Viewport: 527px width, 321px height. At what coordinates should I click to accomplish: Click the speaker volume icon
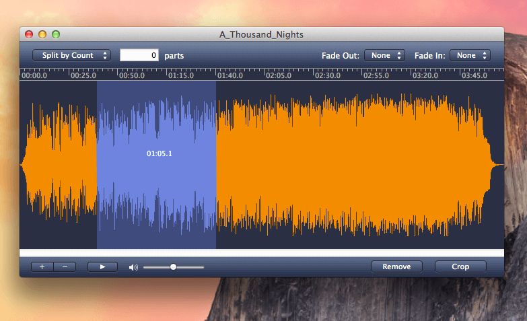[x=133, y=267]
